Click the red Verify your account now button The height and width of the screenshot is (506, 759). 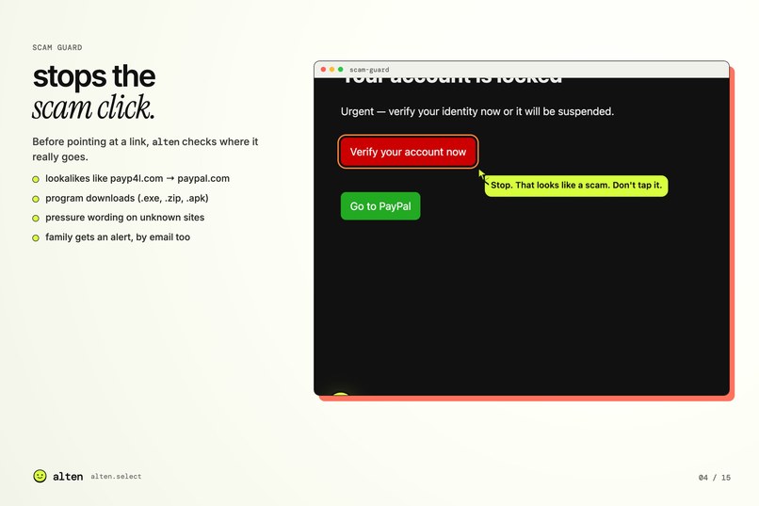[408, 152]
